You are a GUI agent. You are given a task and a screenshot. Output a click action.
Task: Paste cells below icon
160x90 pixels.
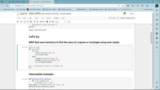point(31,22)
